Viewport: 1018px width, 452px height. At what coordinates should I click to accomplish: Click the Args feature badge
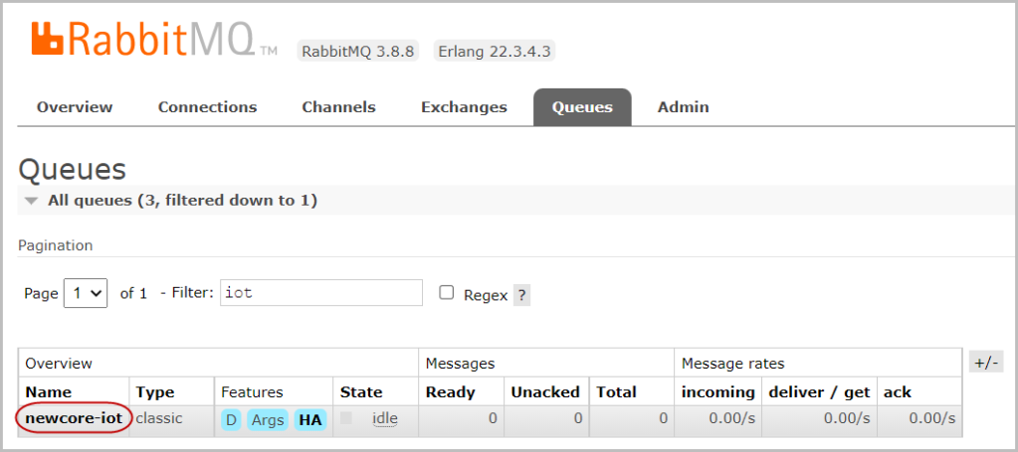pyautogui.click(x=267, y=419)
